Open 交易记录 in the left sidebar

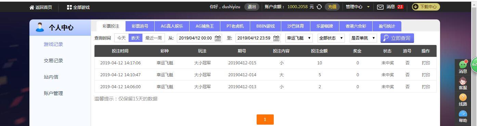53,61
